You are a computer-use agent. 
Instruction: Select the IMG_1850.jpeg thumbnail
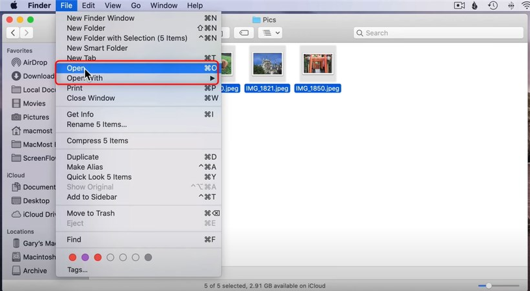click(318, 64)
